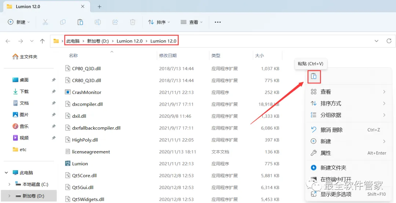
Task: Expand the 新加卷 (D:) tree node
Action: tap(9, 196)
